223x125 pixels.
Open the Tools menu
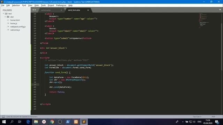(x=43, y=6)
